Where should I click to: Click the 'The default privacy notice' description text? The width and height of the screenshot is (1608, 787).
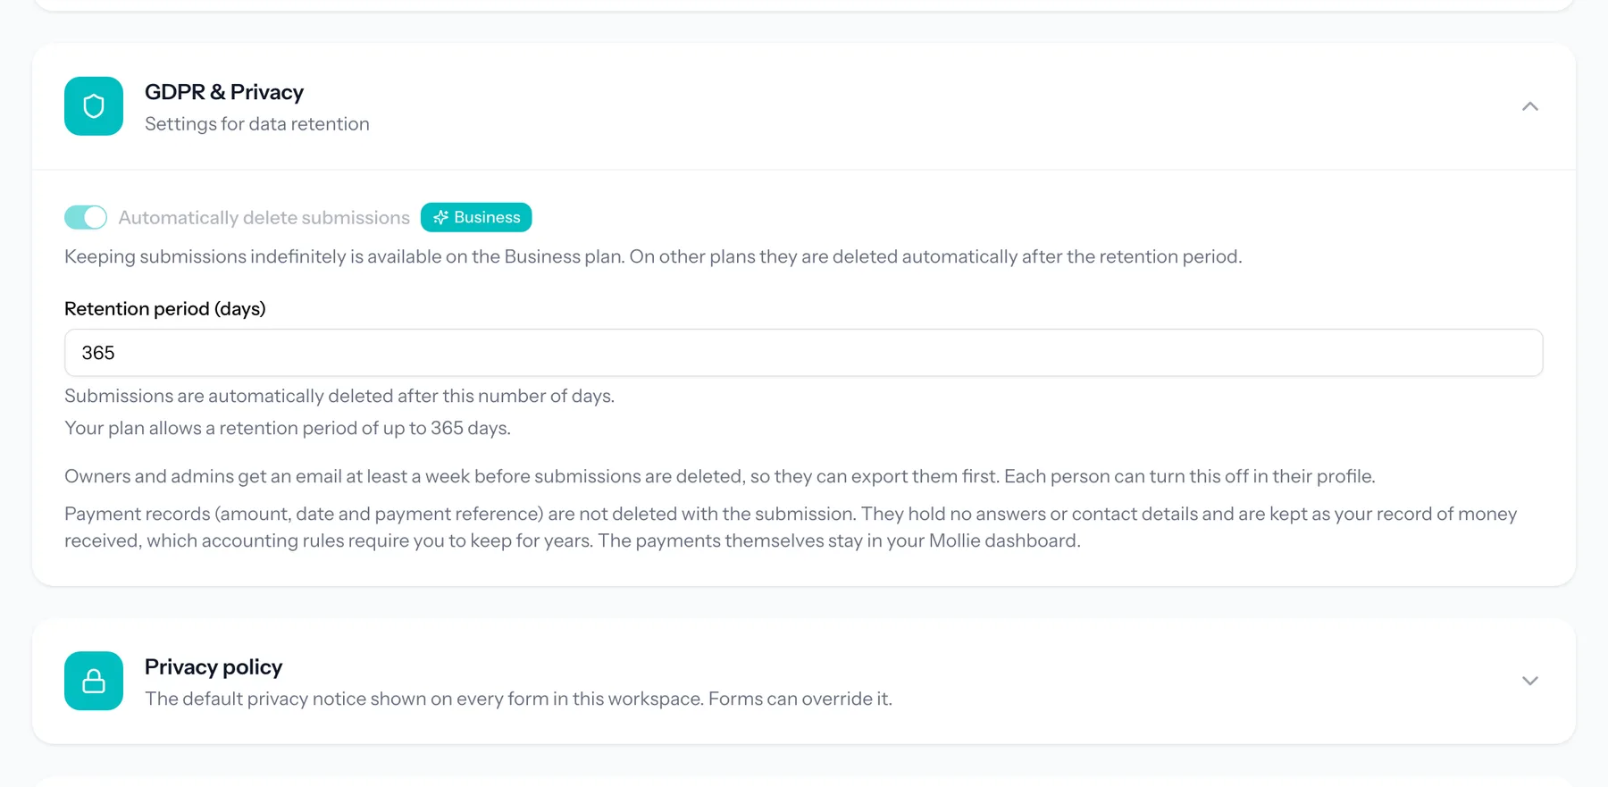[x=518, y=699]
